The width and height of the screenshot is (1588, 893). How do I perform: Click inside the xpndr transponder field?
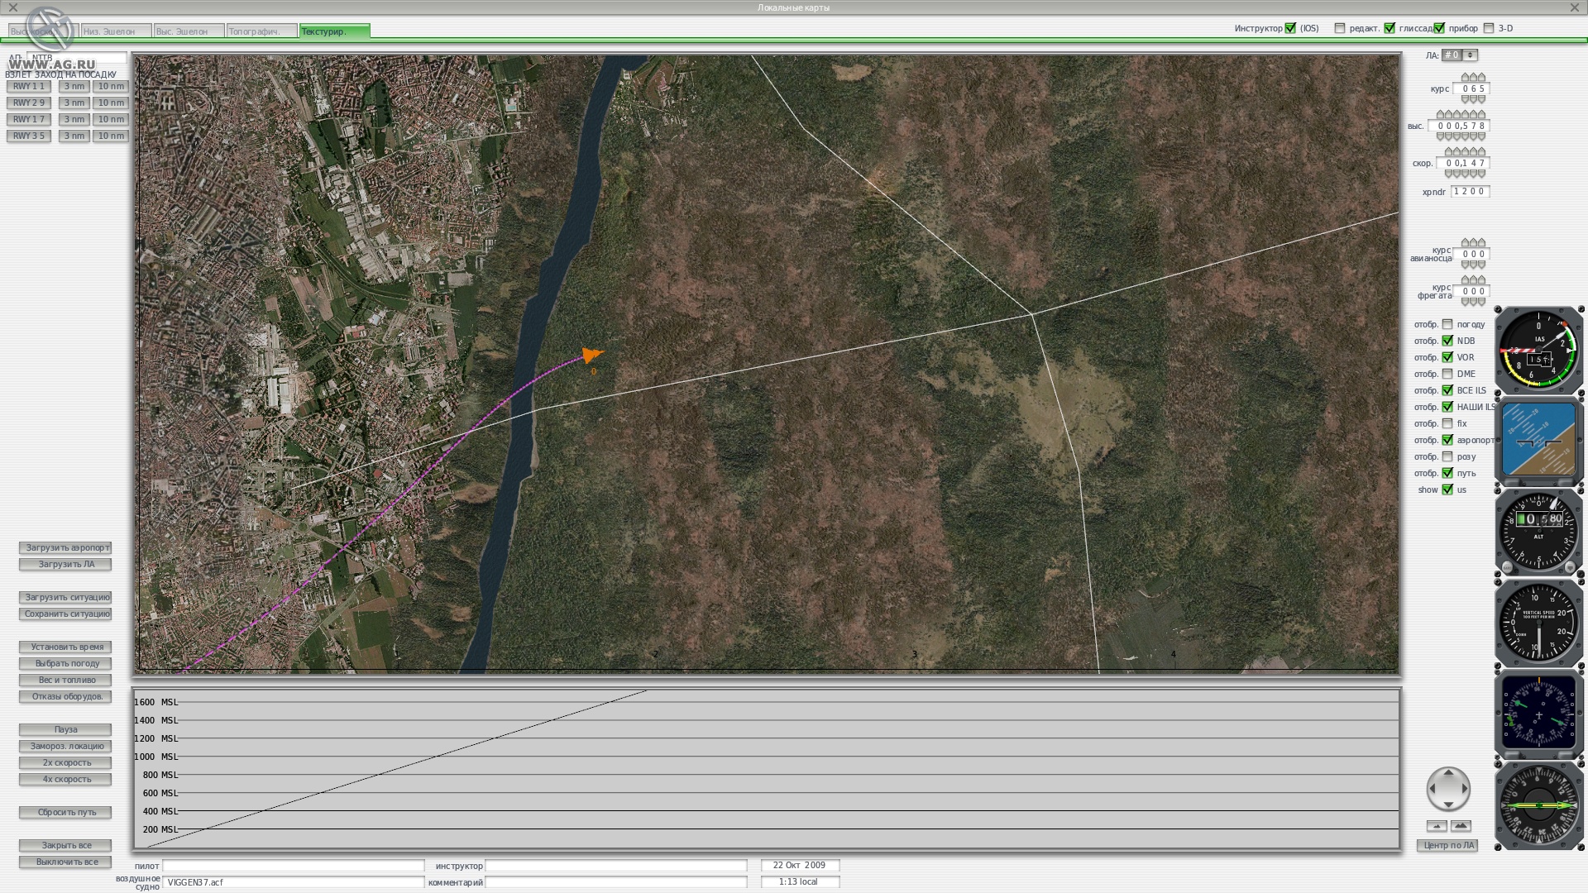(1470, 191)
